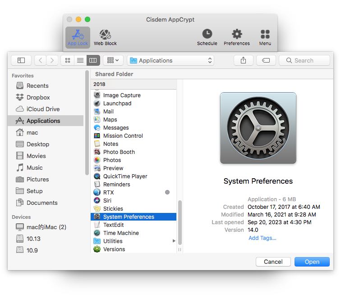Open the Applications location popup menu
This screenshot has height=298, width=341.
point(170,60)
